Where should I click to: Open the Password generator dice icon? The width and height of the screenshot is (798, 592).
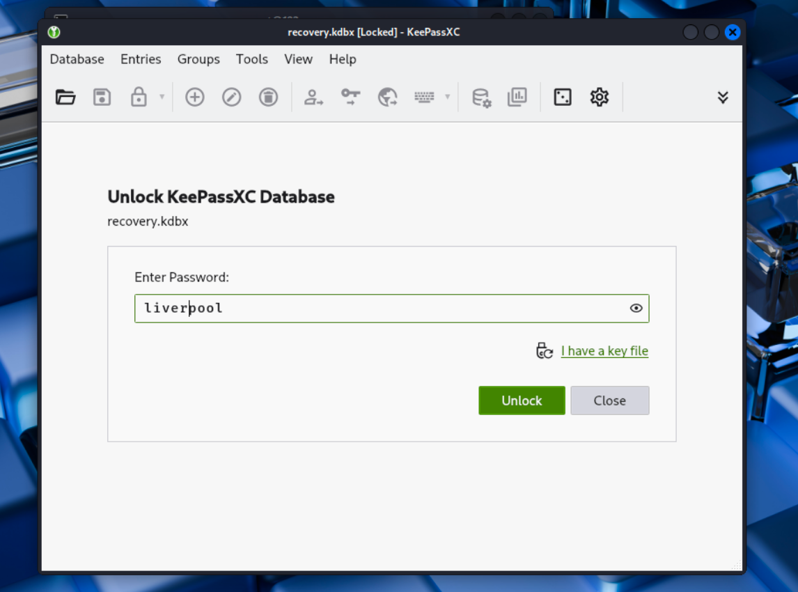pyautogui.click(x=563, y=97)
